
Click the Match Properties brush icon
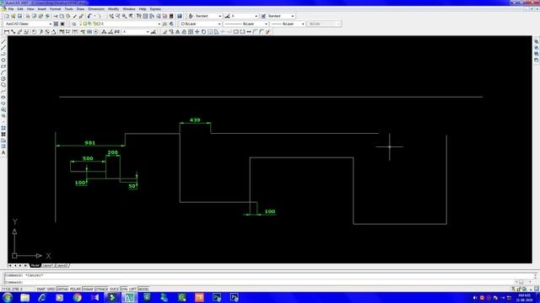tap(75, 16)
